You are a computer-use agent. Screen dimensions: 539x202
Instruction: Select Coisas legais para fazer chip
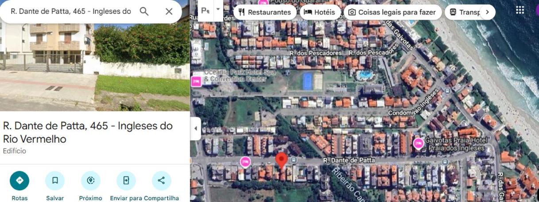click(x=392, y=12)
